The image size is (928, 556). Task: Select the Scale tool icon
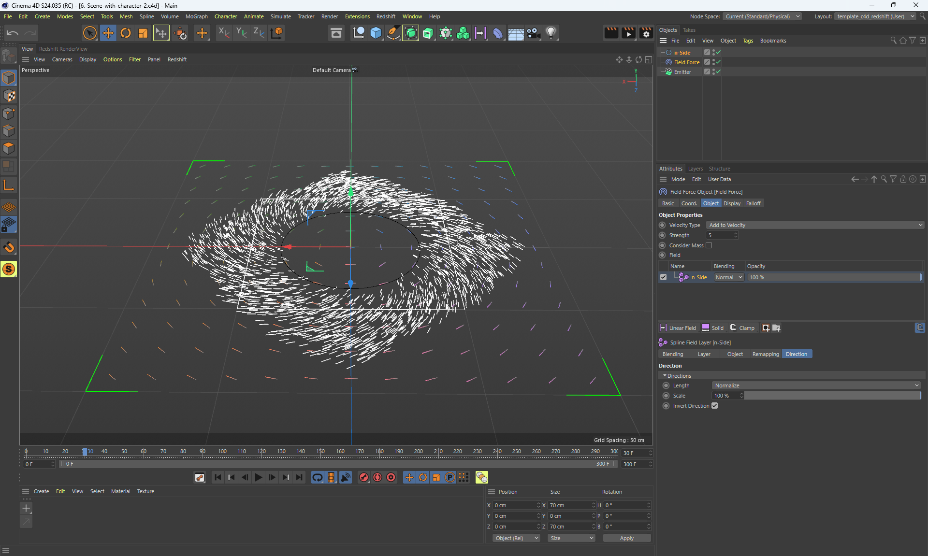[x=143, y=33]
